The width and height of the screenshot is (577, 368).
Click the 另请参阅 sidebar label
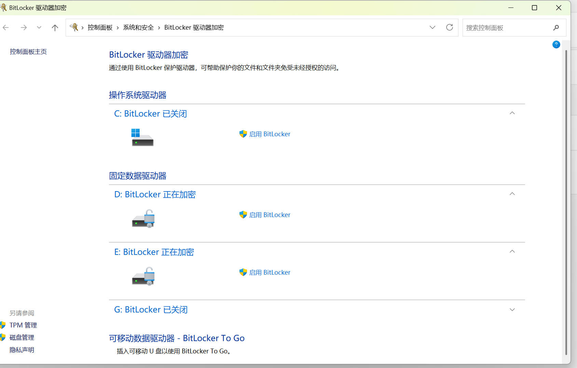pos(22,313)
